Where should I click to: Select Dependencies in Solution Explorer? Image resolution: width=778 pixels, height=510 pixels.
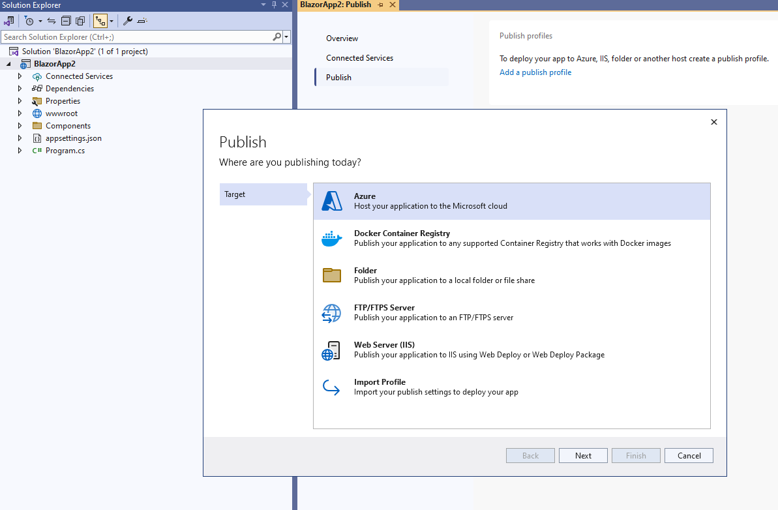click(x=70, y=88)
